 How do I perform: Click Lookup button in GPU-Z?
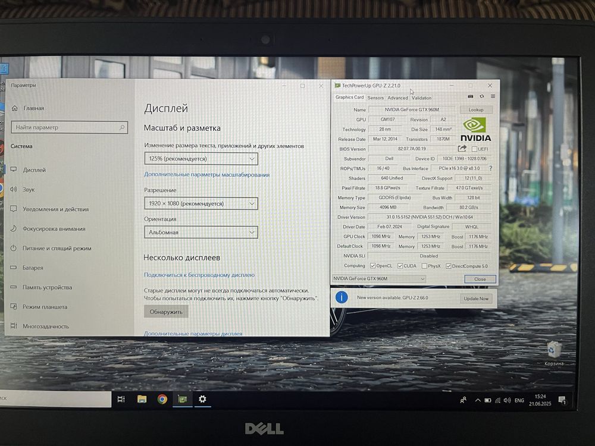click(x=476, y=109)
